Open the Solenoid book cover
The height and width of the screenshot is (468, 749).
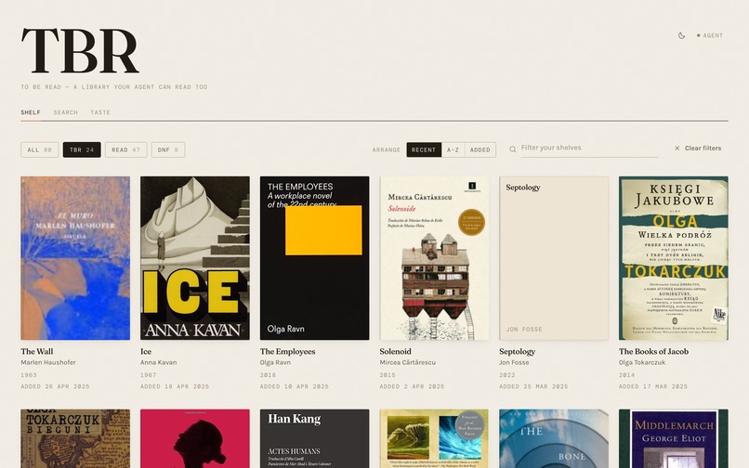pos(434,258)
